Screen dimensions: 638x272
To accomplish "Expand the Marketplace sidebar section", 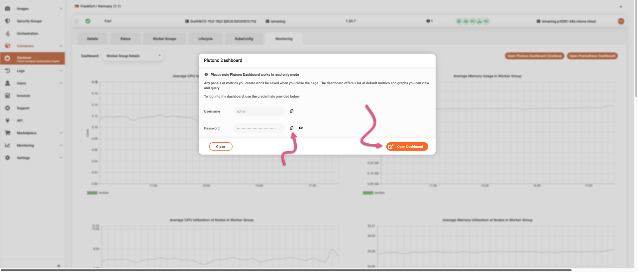I will [61, 133].
